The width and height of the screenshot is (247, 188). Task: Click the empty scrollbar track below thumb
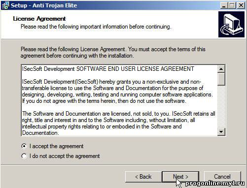(x=221, y=107)
